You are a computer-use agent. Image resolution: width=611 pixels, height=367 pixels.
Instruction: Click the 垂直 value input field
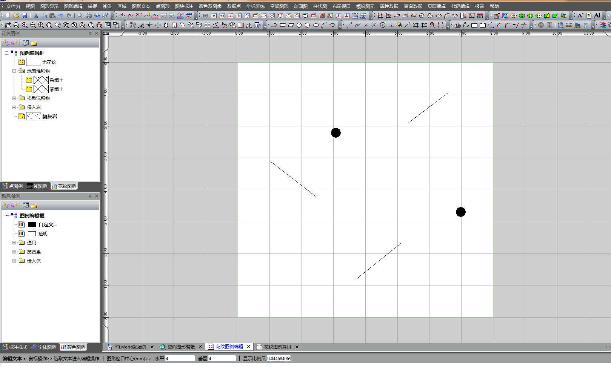(x=222, y=359)
